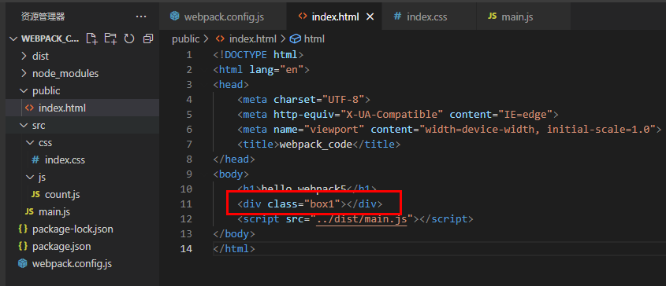Screen dimensions: 666x286
Task: Click the JS icon beside main.js in tree
Action: 29,211
